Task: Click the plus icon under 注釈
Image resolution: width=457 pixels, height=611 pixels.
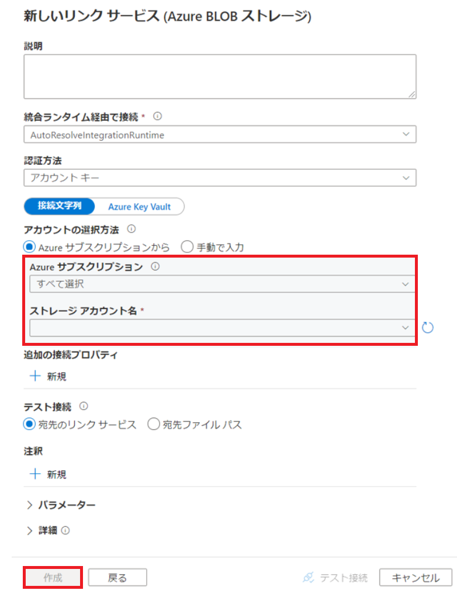Action: (x=34, y=474)
